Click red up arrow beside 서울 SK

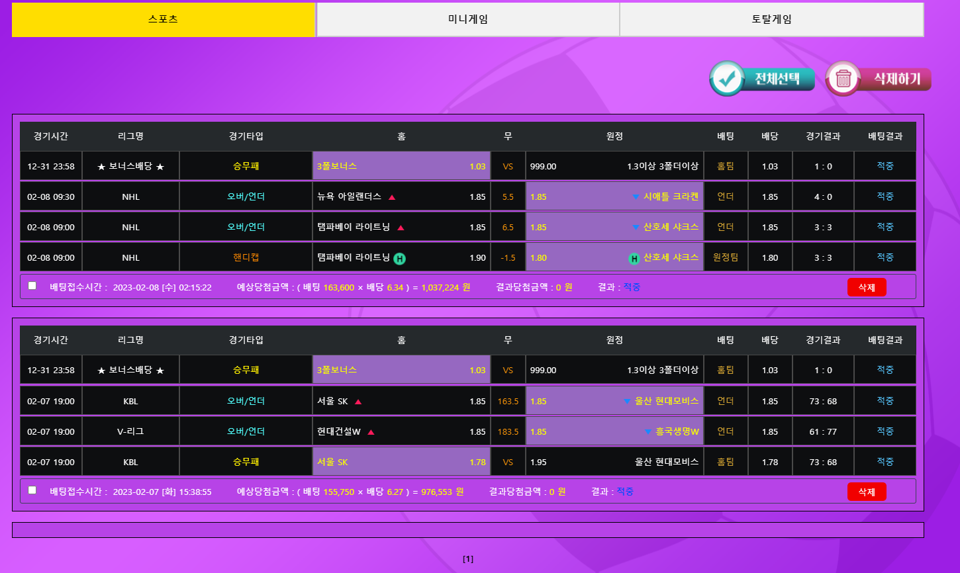[358, 402]
